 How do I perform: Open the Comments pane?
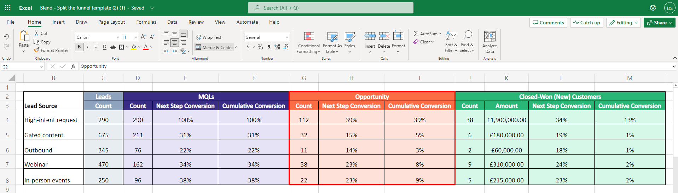549,23
